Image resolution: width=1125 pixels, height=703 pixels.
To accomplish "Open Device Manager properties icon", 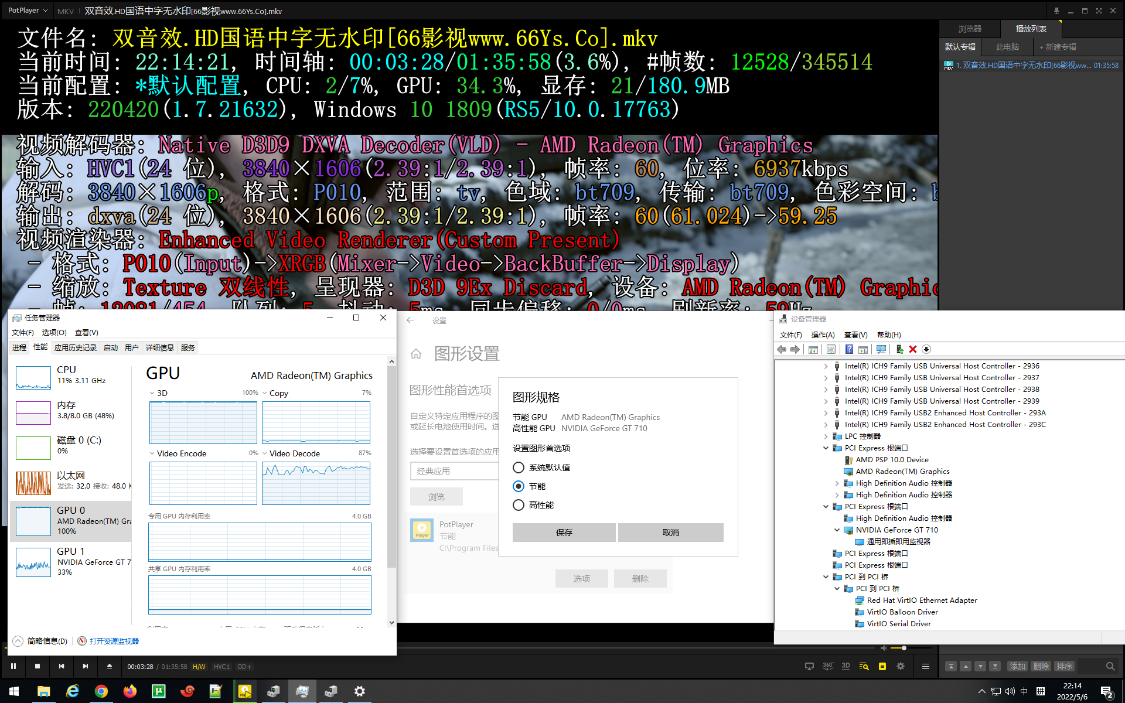I will tap(831, 349).
